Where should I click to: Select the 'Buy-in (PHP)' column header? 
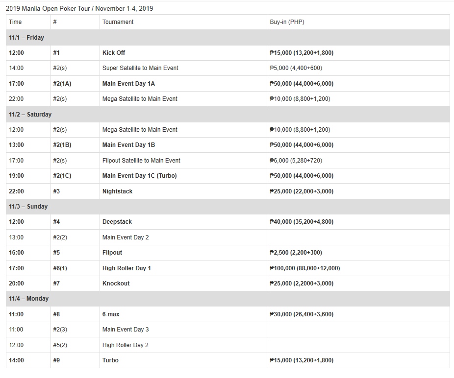[358, 22]
